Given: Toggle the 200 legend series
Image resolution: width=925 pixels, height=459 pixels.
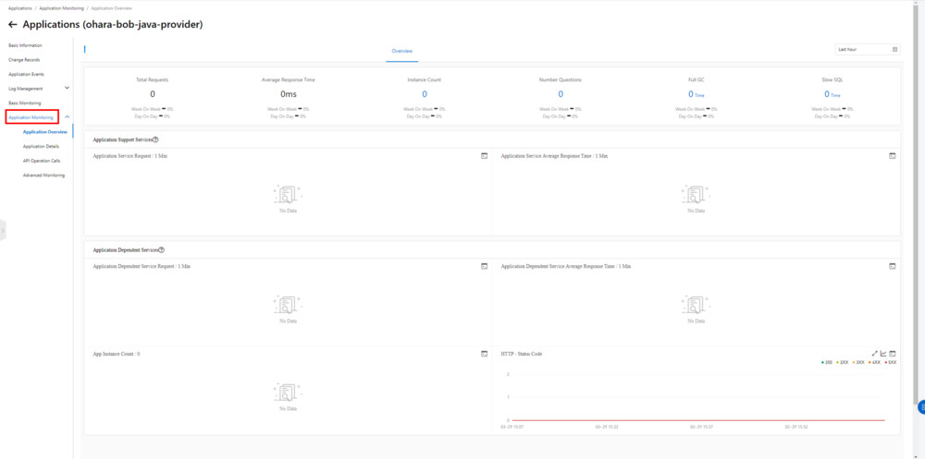Looking at the screenshot, I should [829, 362].
